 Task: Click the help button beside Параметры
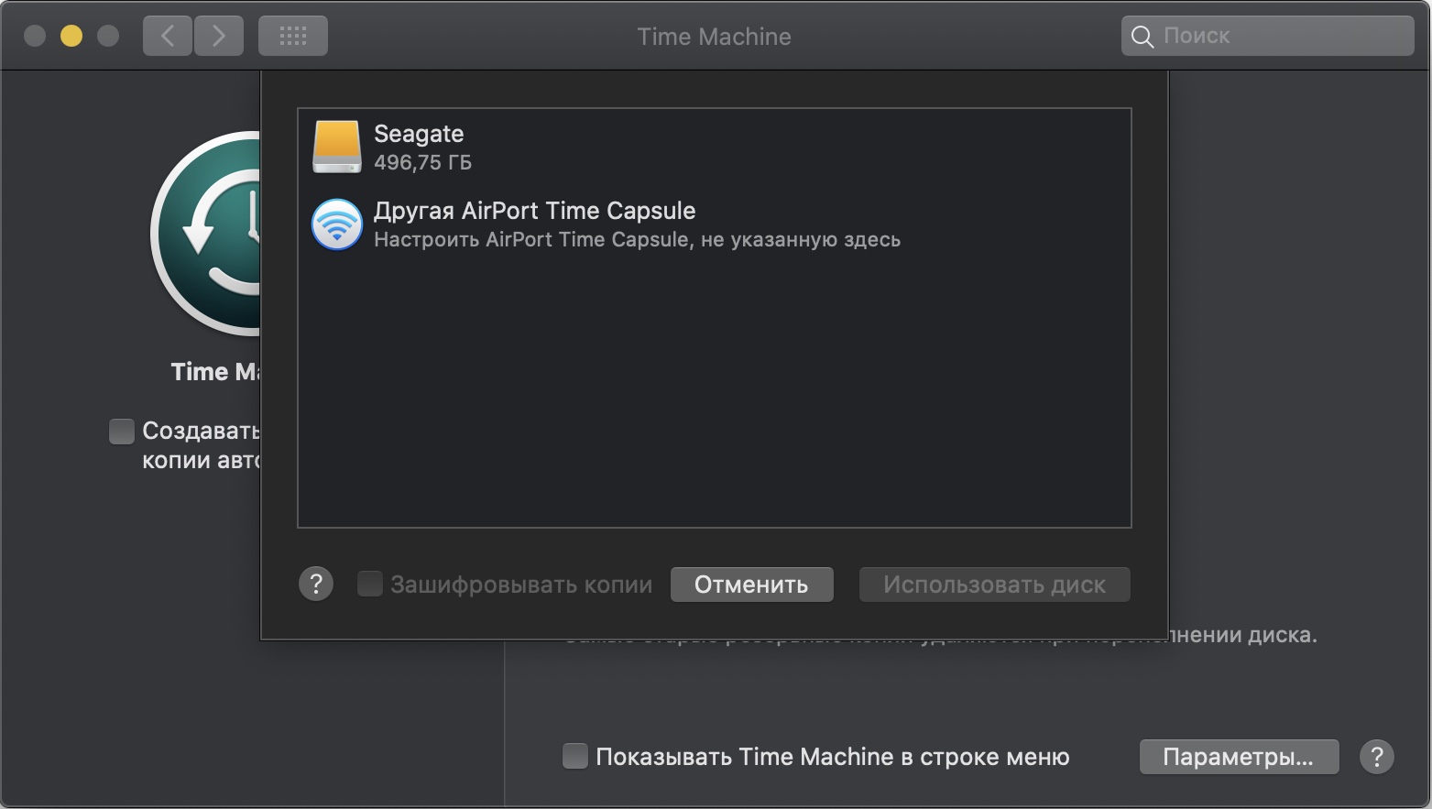click(1376, 757)
